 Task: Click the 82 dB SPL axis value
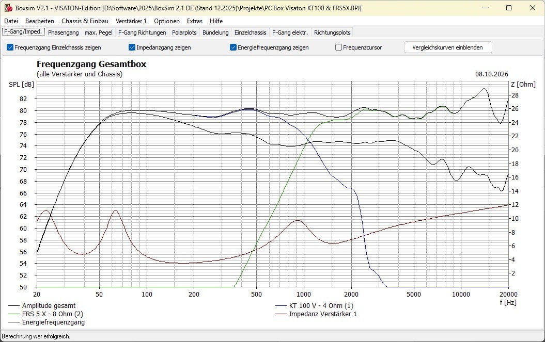23,99
